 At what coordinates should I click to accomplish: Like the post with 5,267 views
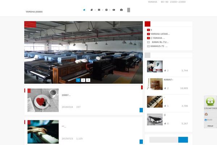tap(165, 124)
